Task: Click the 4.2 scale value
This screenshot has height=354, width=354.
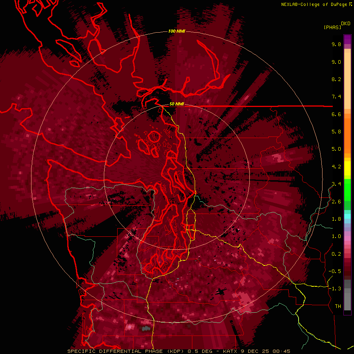Action: [336, 167]
